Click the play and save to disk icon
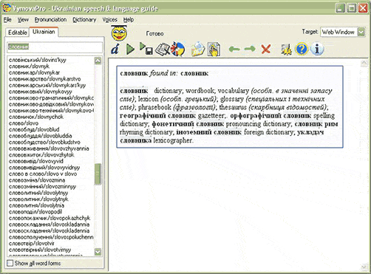 pyautogui.click(x=146, y=49)
